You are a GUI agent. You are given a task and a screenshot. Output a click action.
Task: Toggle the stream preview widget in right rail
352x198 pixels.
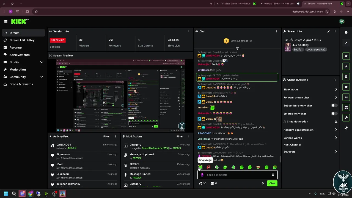click(346, 56)
